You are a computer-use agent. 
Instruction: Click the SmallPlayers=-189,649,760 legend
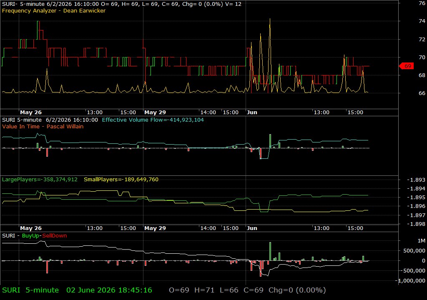[121, 180]
